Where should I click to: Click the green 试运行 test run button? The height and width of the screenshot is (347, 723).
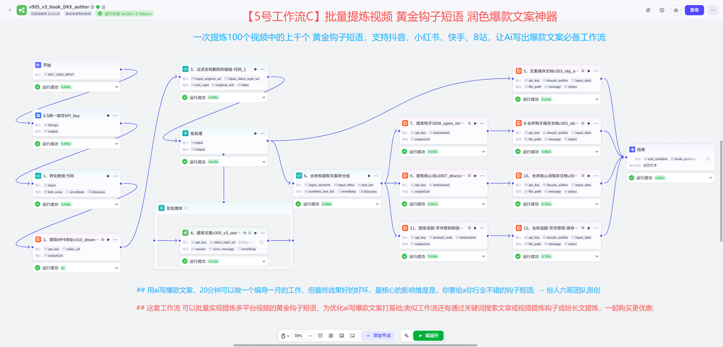(x=428, y=336)
